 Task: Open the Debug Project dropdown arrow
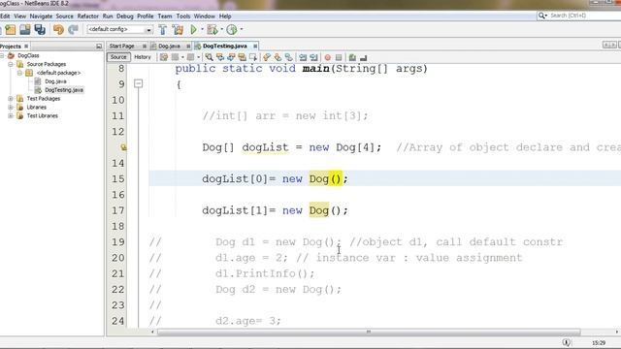tap(221, 29)
